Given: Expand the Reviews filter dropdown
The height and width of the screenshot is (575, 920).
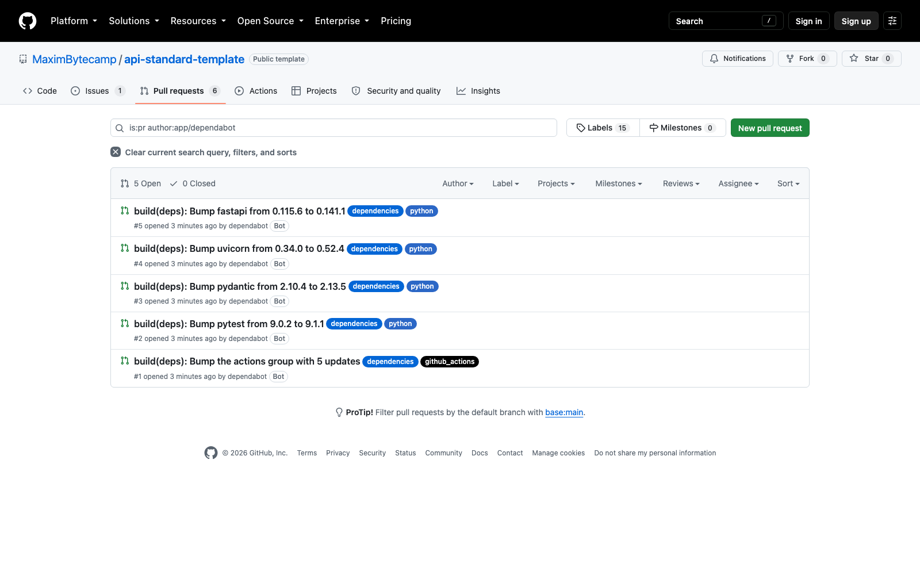Looking at the screenshot, I should [x=681, y=183].
